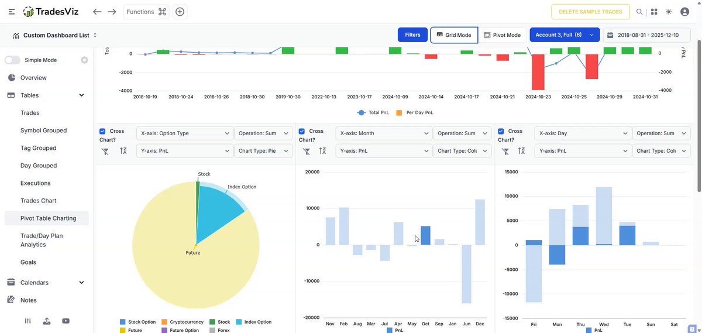This screenshot has width=702, height=333.
Task: Open the user profile avatar menu
Action: pyautogui.click(x=684, y=12)
